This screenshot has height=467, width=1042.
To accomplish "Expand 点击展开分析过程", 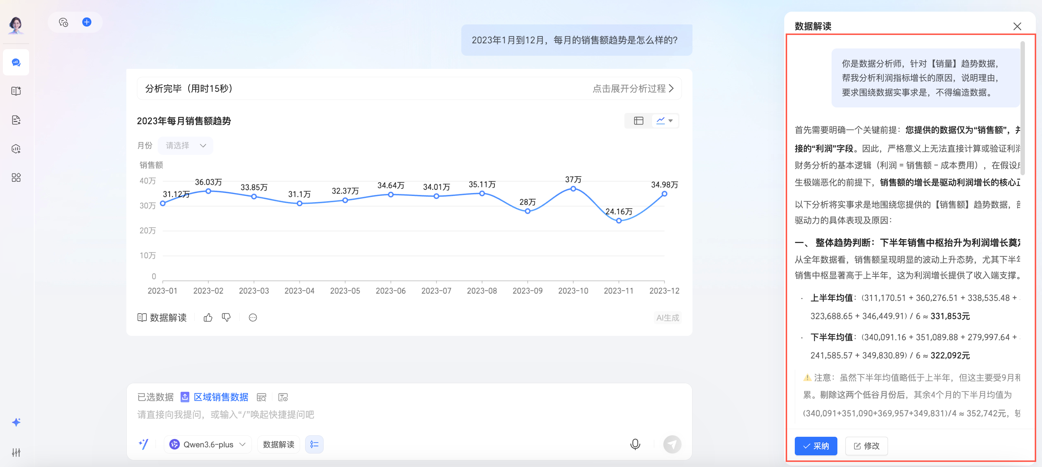I will coord(633,89).
